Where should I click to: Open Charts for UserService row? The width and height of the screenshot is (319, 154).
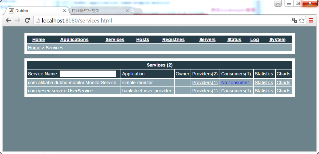tap(283, 91)
